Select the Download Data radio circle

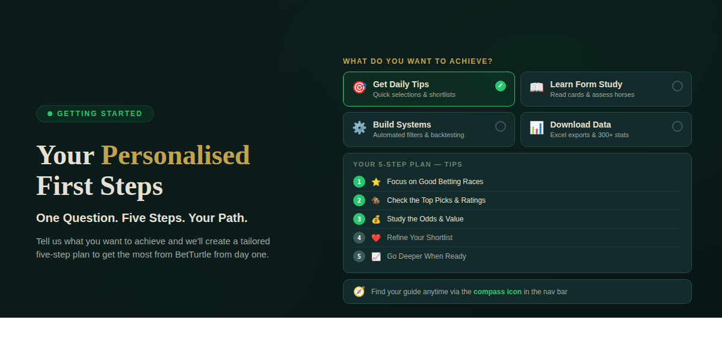pos(677,127)
